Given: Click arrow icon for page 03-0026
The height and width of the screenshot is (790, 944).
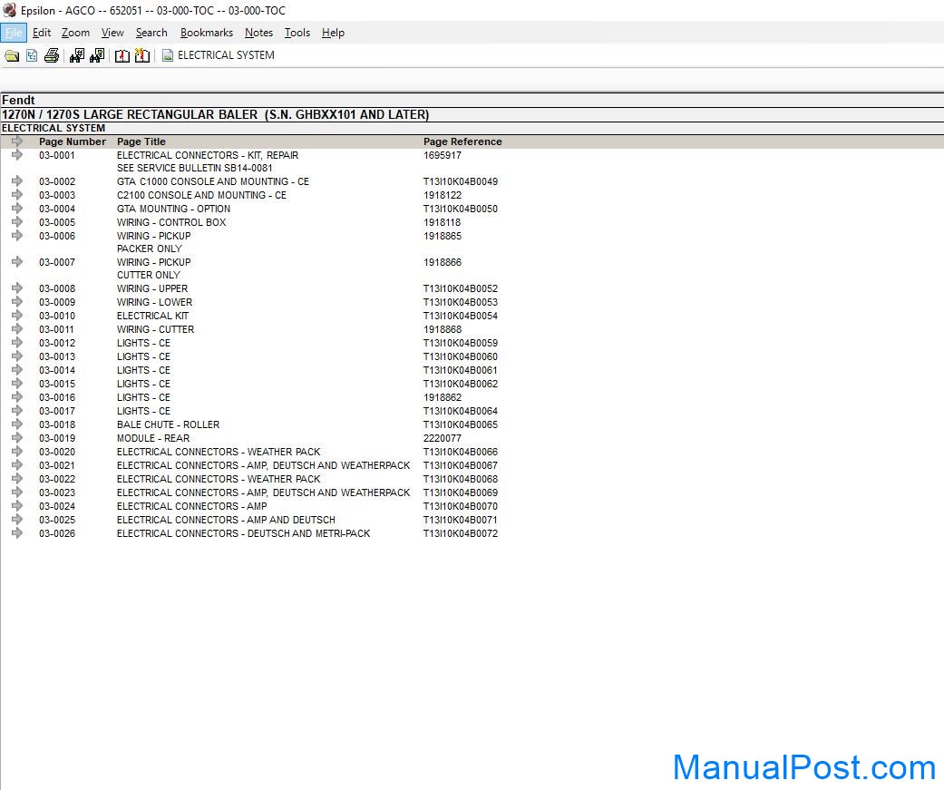Looking at the screenshot, I should coord(17,533).
